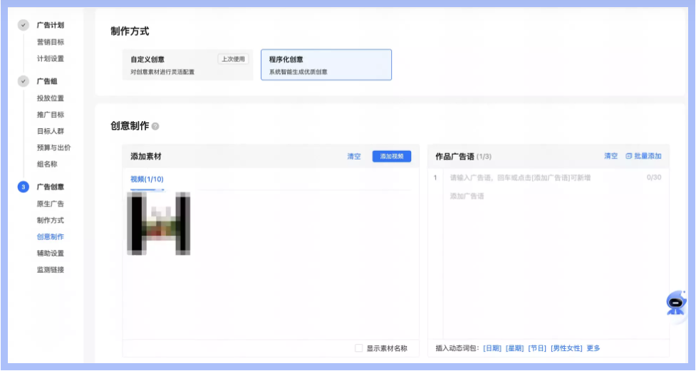Insert the [节日] dynamic word pack
The image size is (696, 371).
click(x=537, y=348)
